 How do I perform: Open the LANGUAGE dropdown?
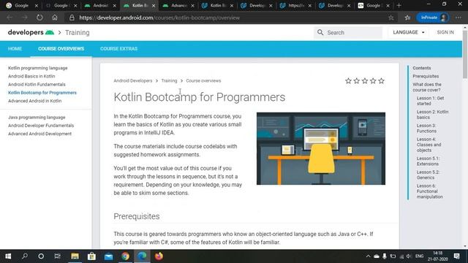pyautogui.click(x=409, y=32)
